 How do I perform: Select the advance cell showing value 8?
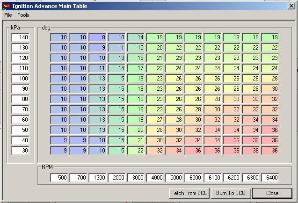click(97, 37)
